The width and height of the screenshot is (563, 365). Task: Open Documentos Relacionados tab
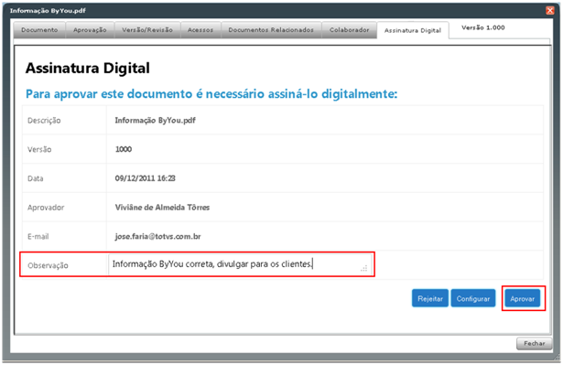click(x=271, y=30)
